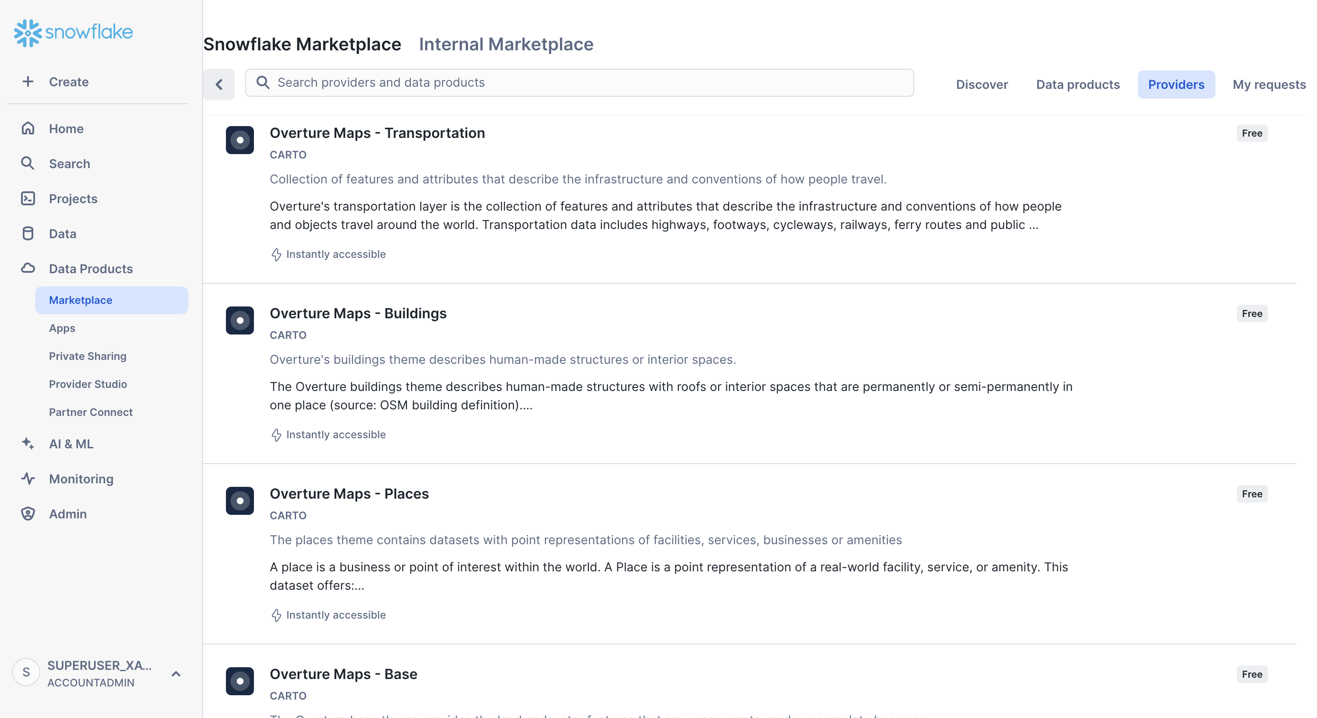Click Free badge on Buildings listing
1317x718 pixels.
[x=1252, y=313]
